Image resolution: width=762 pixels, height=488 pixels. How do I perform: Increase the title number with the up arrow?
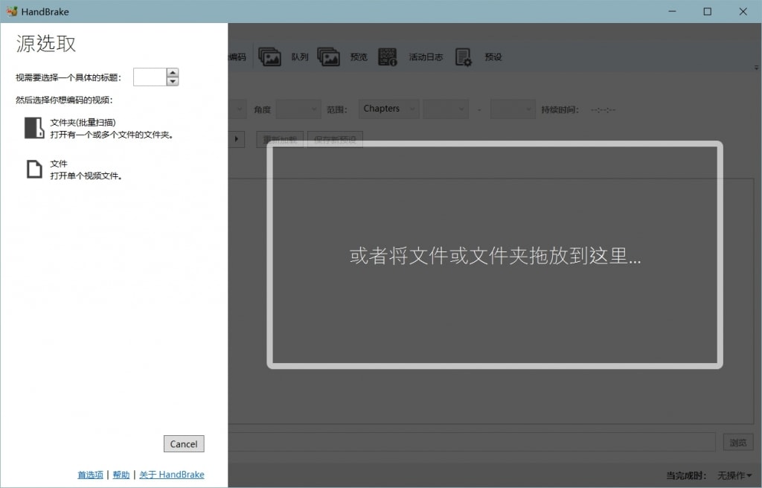pyautogui.click(x=173, y=72)
